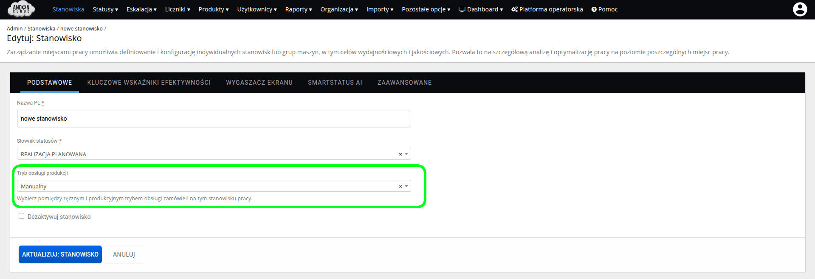The image size is (815, 279).
Task: Click the Aktualizuj: Stanowisko button
Action: coord(60,254)
